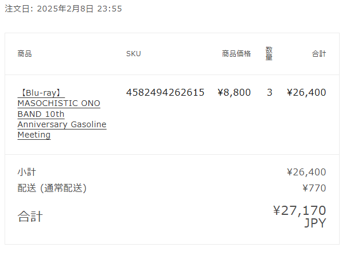Click the quantity value 3
The image size is (350, 255).
[270, 92]
